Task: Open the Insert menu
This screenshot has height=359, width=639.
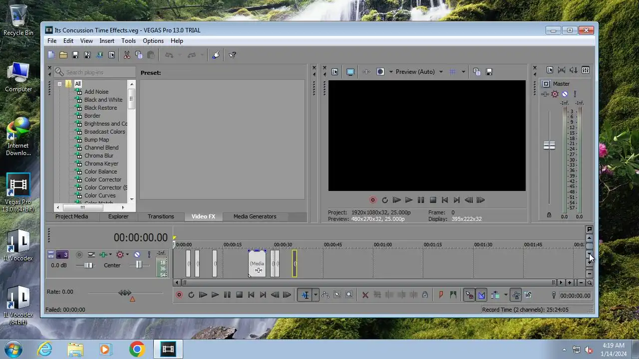Action: pos(107,41)
